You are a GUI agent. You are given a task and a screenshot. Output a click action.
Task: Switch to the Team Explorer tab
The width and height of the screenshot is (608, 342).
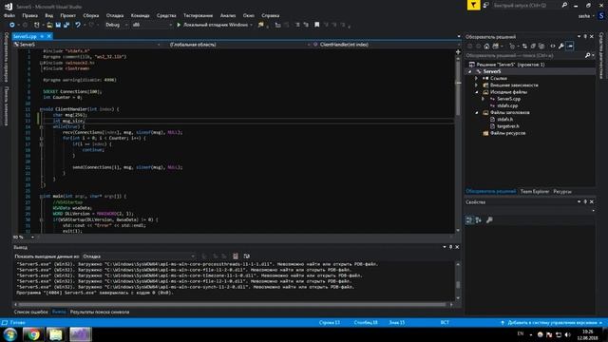(x=535, y=192)
